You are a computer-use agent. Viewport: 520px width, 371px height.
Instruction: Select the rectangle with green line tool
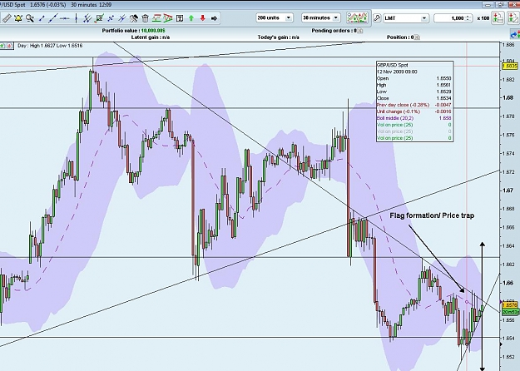(99, 18)
